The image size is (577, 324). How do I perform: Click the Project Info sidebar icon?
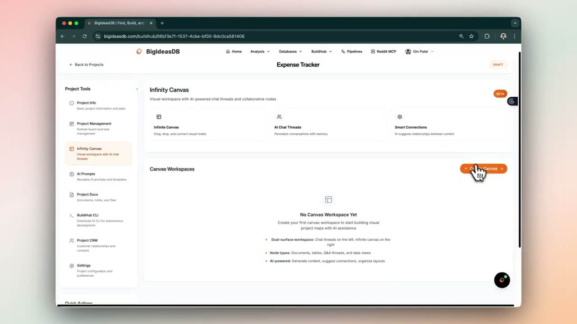[72, 103]
